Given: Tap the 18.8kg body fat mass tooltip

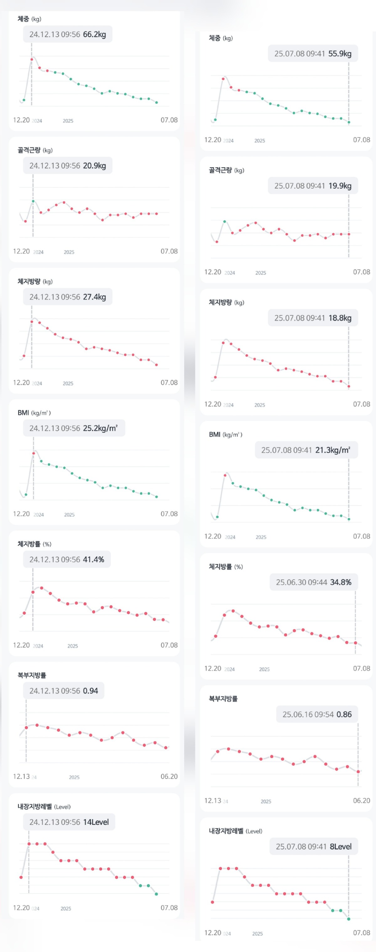Looking at the screenshot, I should (x=312, y=318).
